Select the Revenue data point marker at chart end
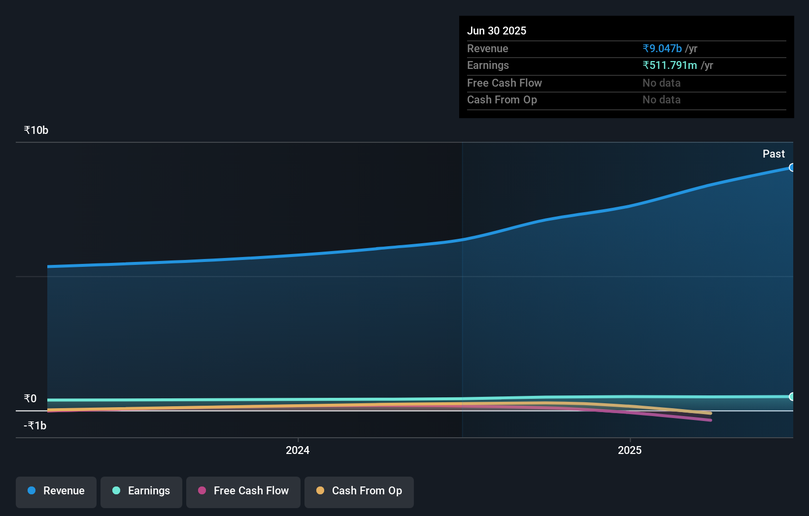809x516 pixels. (792, 168)
